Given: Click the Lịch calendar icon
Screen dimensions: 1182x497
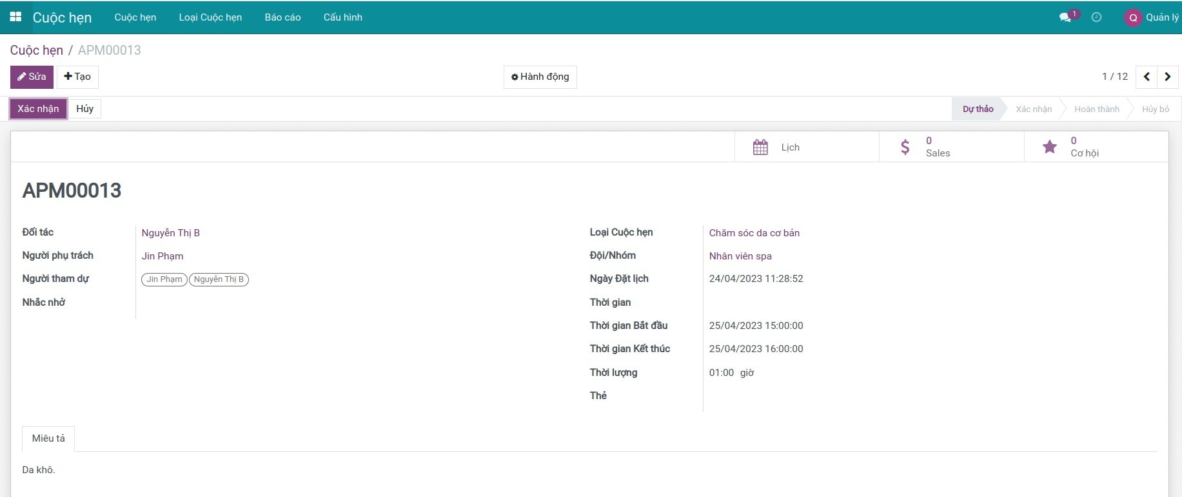Looking at the screenshot, I should pyautogui.click(x=760, y=147).
